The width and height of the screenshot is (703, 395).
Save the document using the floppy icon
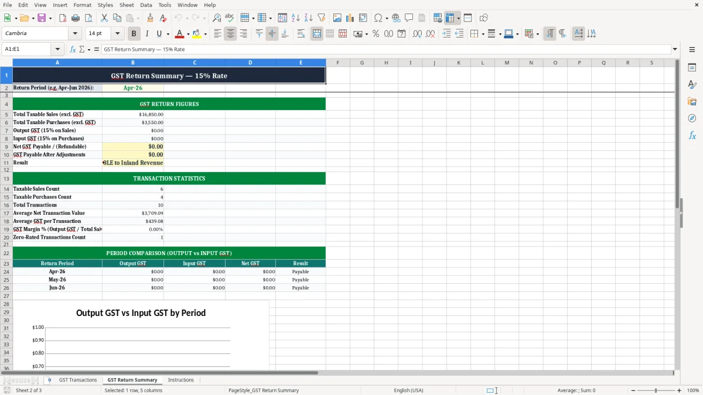(42, 18)
